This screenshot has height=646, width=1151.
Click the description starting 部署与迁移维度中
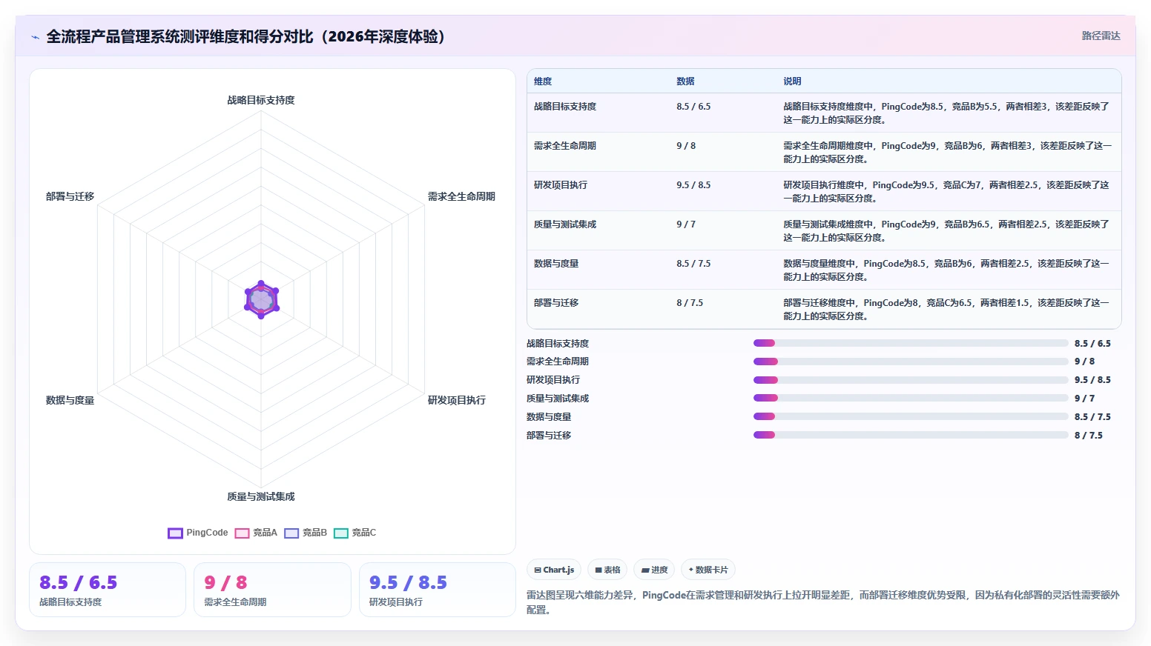point(947,310)
